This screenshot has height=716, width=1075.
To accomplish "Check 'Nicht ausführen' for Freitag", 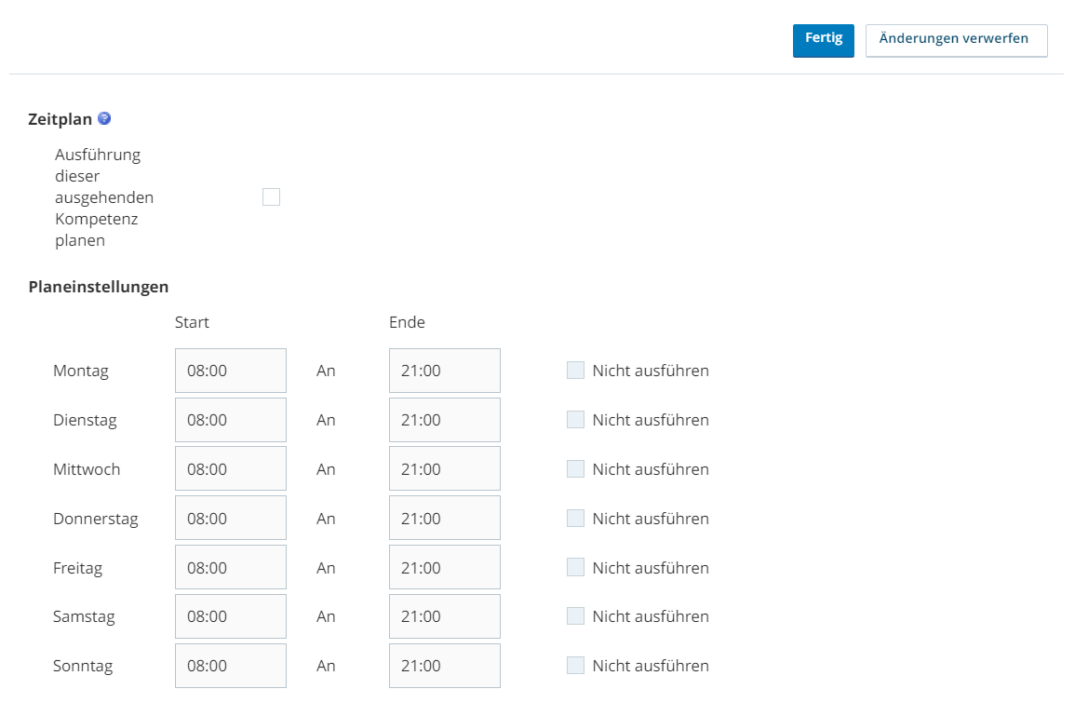I will pyautogui.click(x=576, y=567).
